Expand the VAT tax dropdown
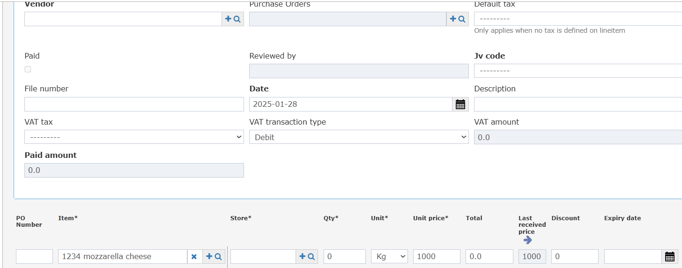This screenshot has height=268, width=682. [x=134, y=137]
